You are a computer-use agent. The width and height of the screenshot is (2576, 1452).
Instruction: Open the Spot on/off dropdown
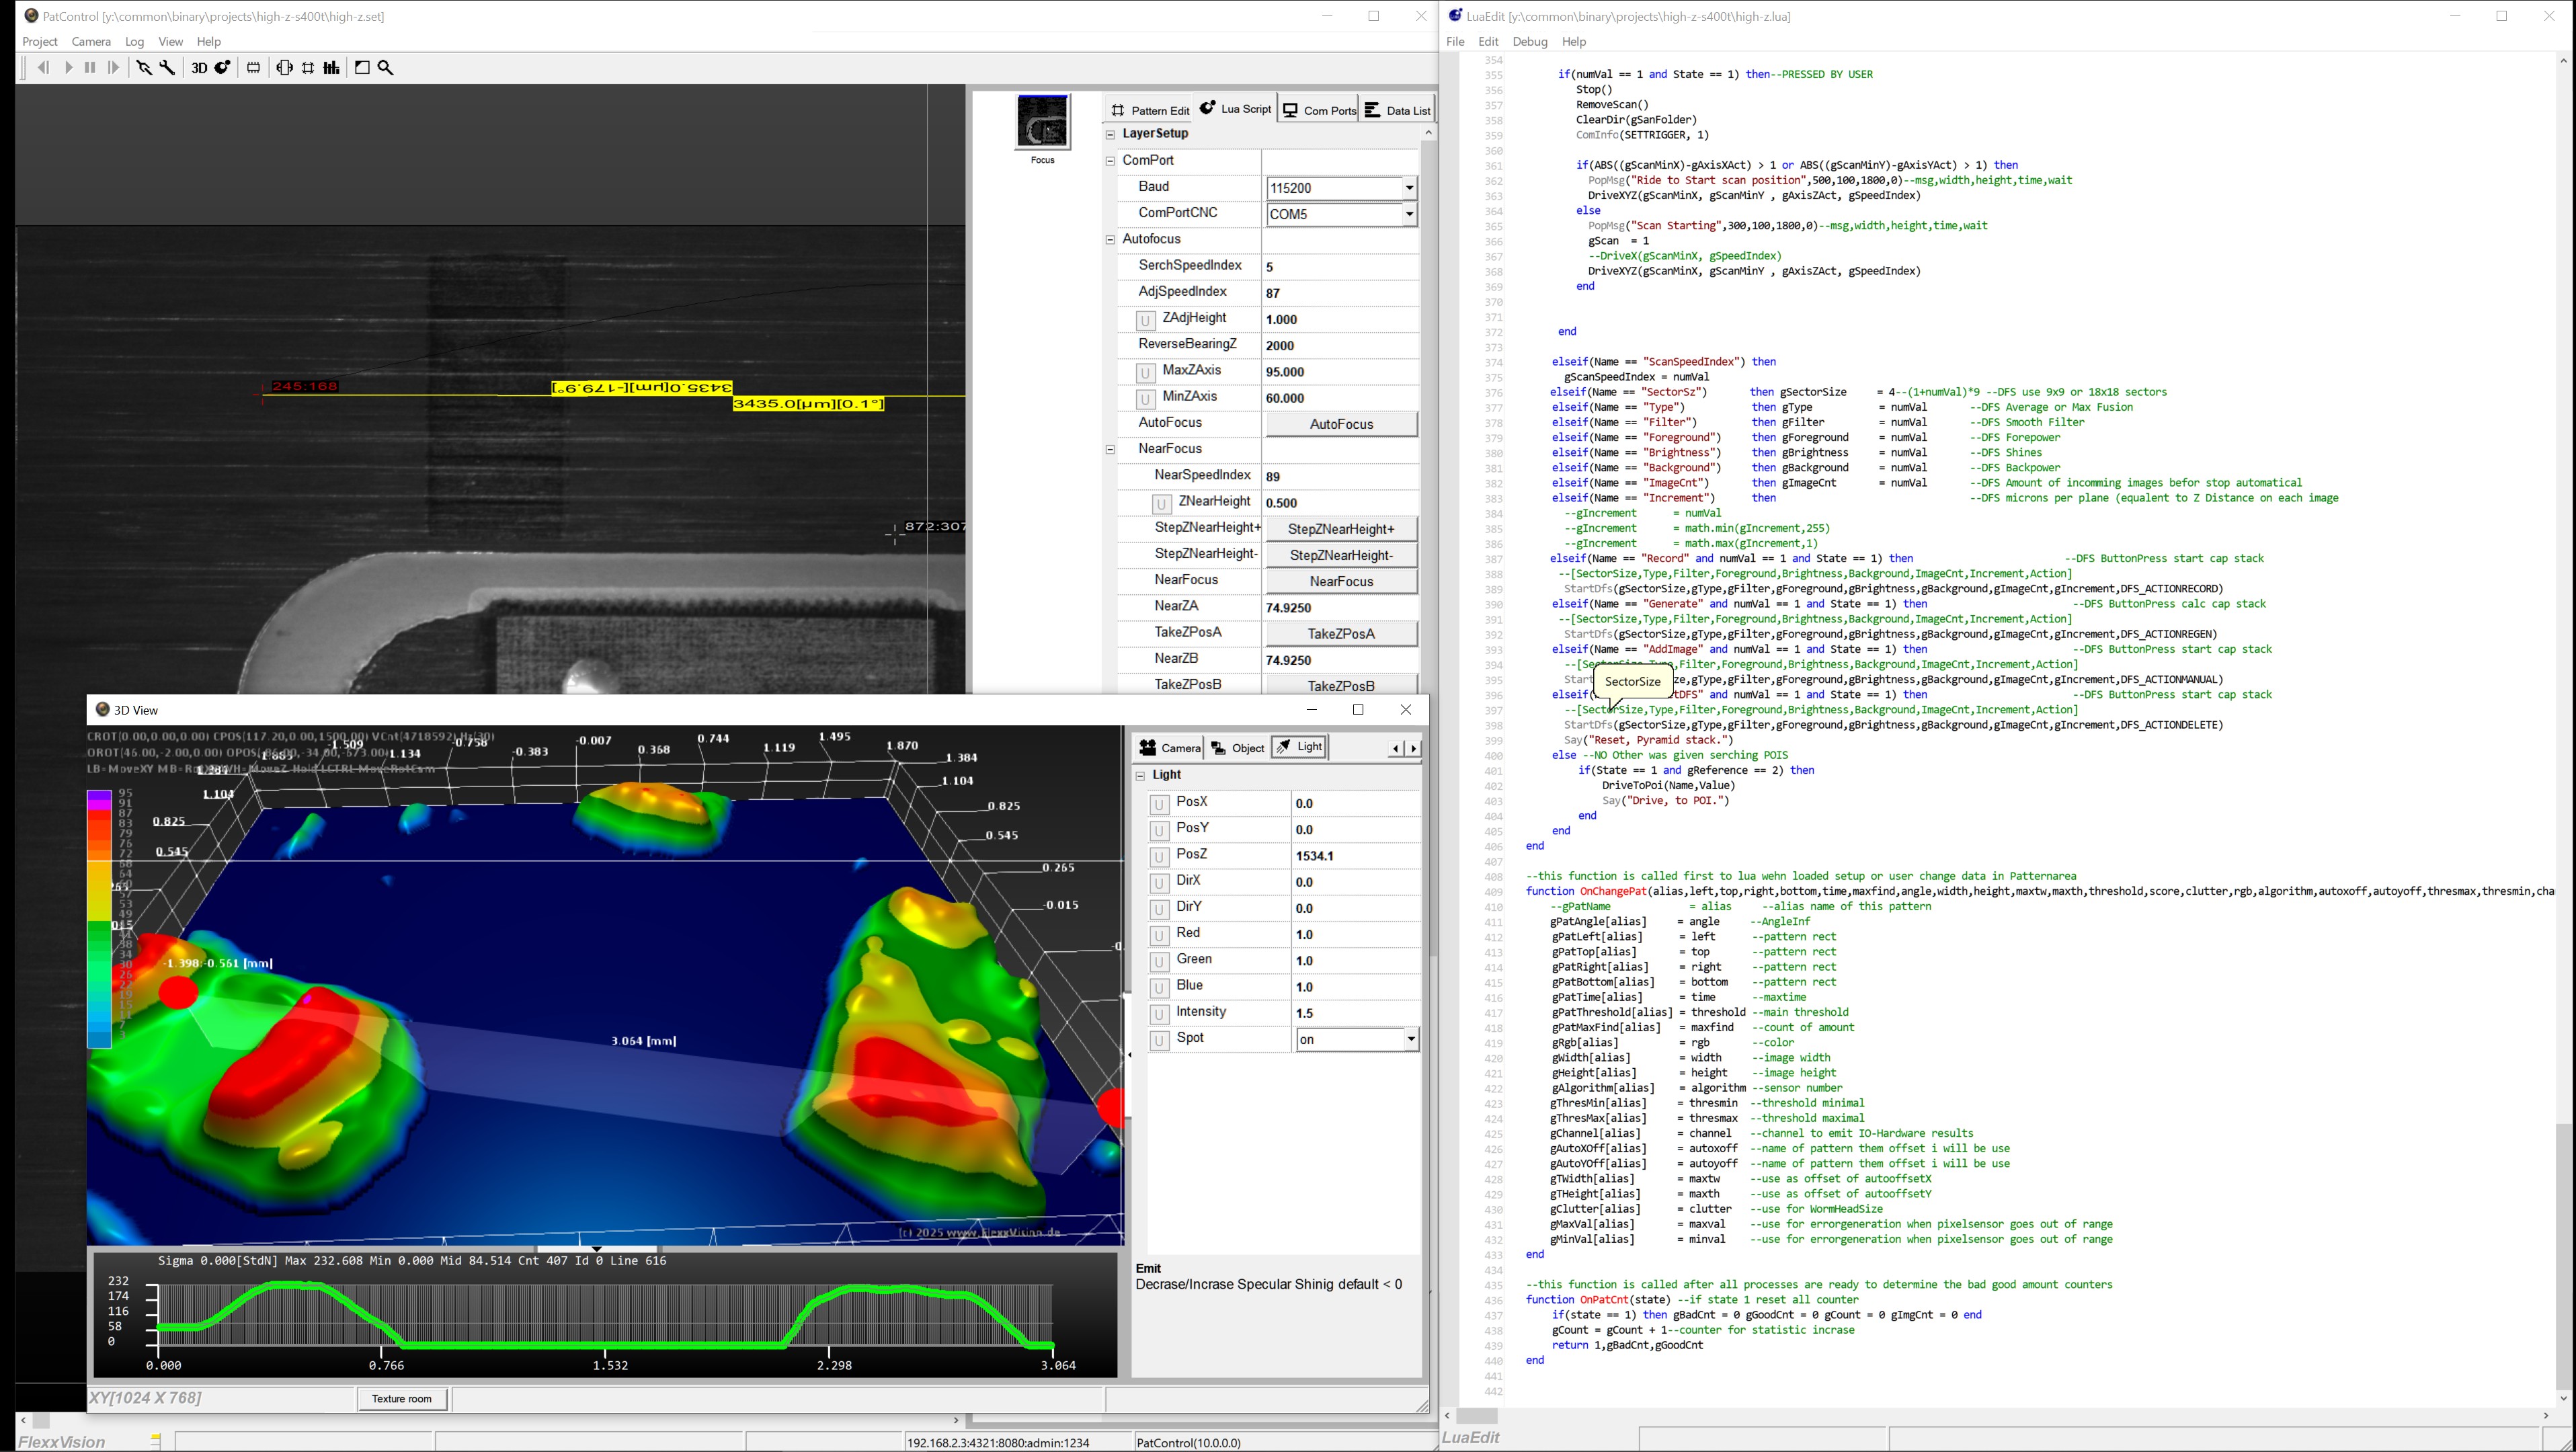point(1410,1040)
